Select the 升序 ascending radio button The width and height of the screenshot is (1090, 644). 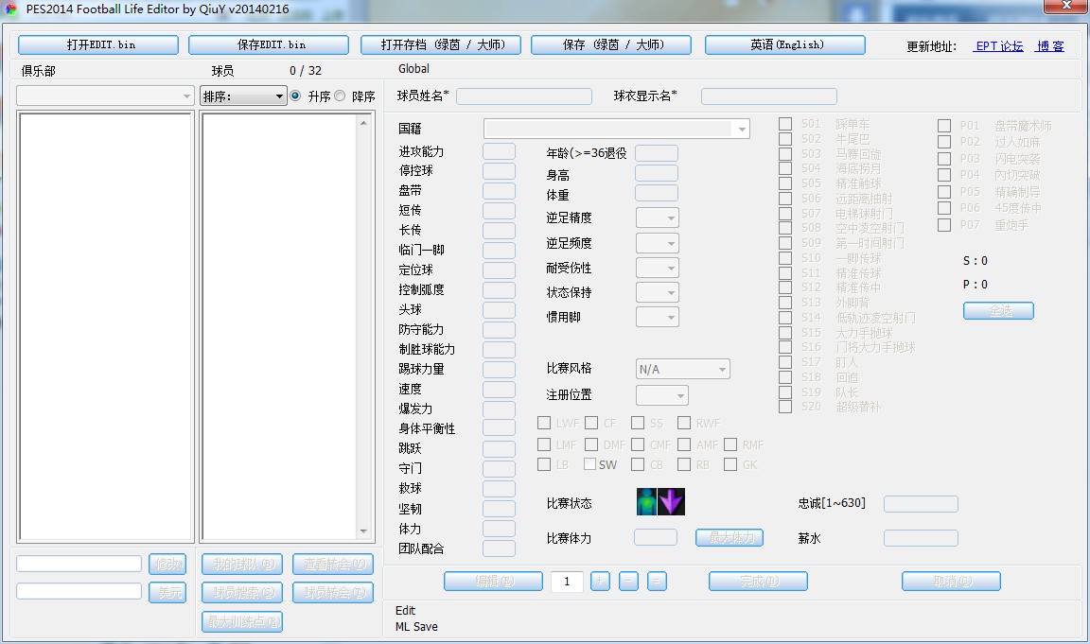click(295, 96)
